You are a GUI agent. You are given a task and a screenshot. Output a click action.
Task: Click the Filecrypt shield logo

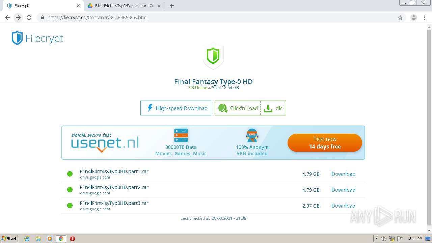point(17,38)
